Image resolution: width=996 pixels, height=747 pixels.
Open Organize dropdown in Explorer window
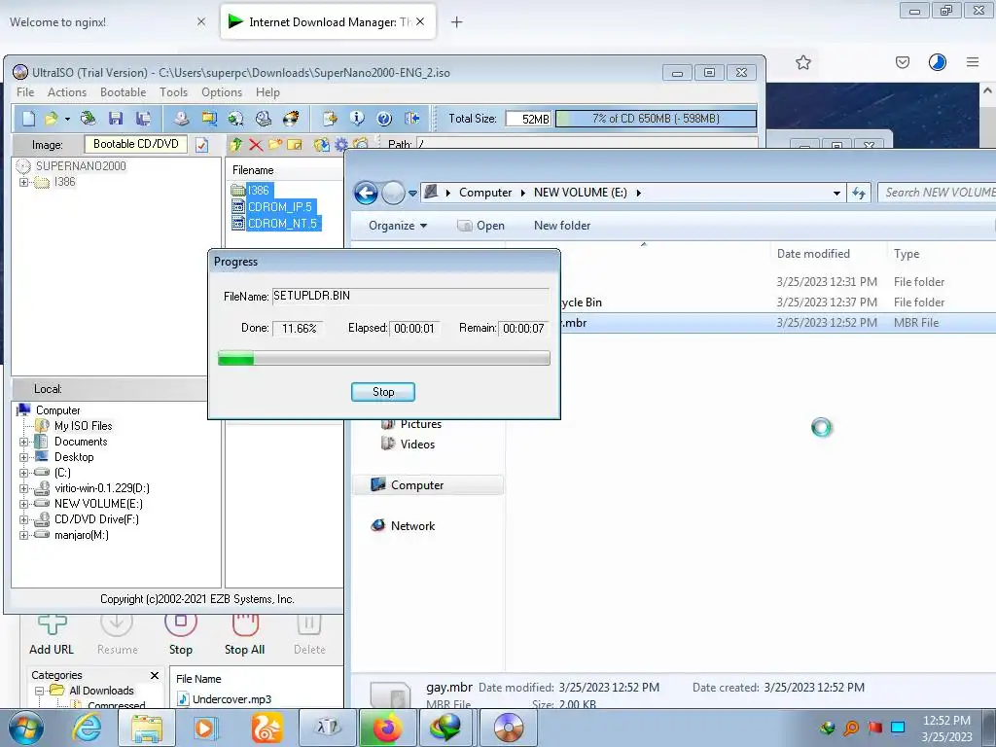coord(398,226)
